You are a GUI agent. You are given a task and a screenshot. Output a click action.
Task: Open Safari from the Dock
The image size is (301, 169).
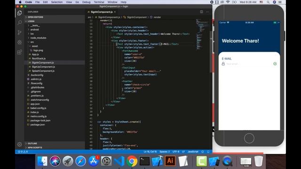click(x=80, y=161)
